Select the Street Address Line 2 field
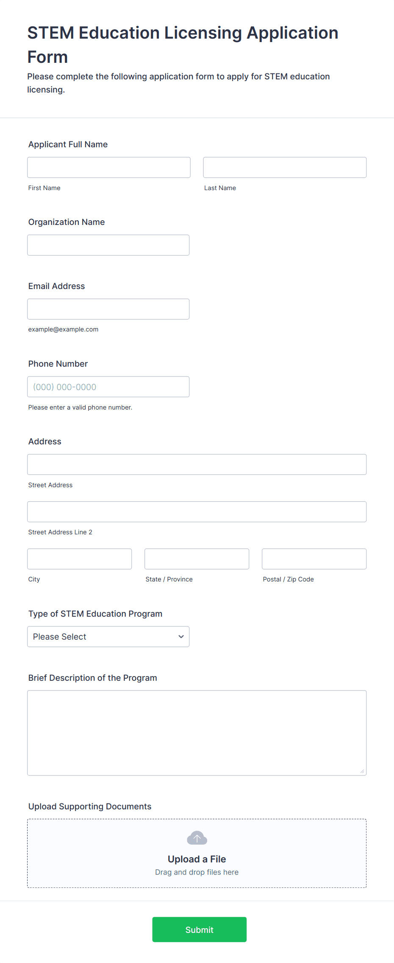394x963 pixels. 197,511
